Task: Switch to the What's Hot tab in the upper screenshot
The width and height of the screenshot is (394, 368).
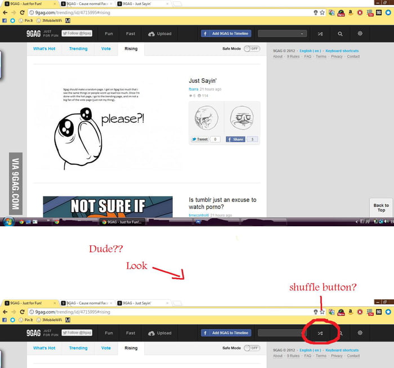Action: pos(44,49)
